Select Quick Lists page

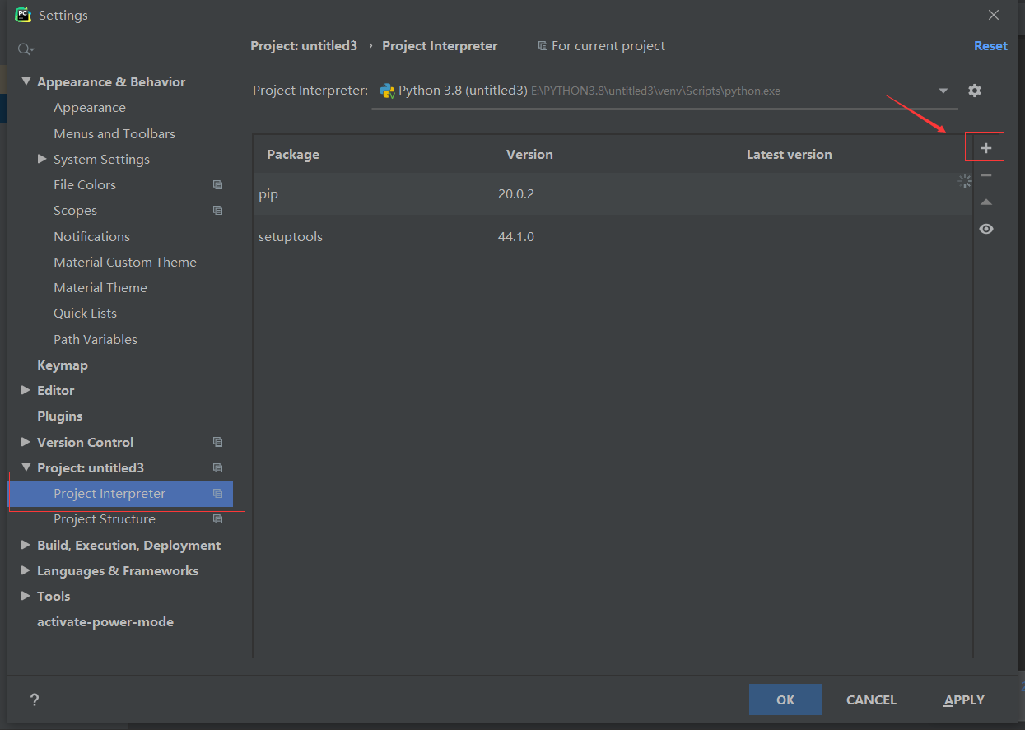point(85,313)
